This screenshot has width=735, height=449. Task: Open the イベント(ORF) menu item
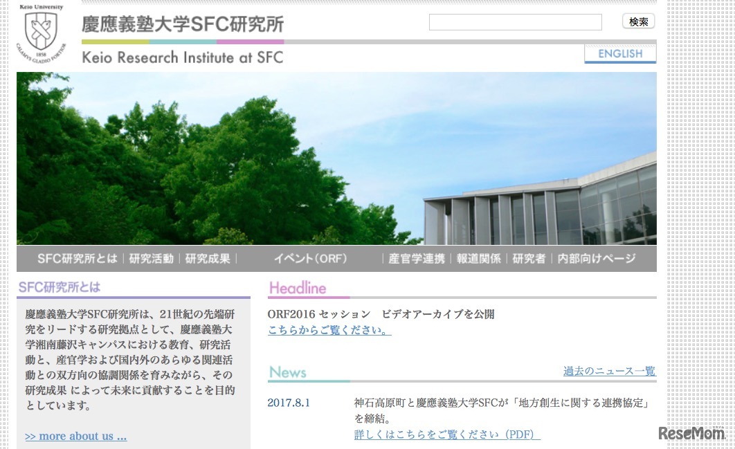[310, 259]
